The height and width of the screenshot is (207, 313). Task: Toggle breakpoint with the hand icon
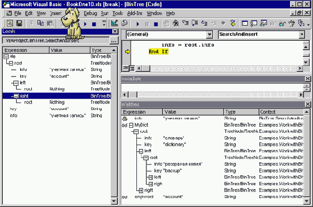click(167, 23)
